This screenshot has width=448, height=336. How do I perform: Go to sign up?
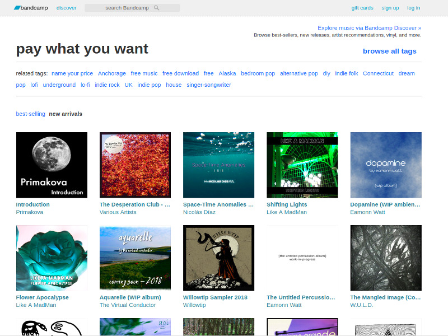[390, 8]
